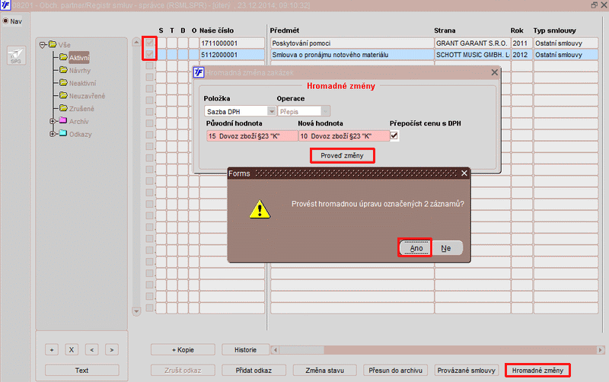Viewport: 609px width, 382px height.
Task: Click the Vše folder icon
Action: point(53,44)
